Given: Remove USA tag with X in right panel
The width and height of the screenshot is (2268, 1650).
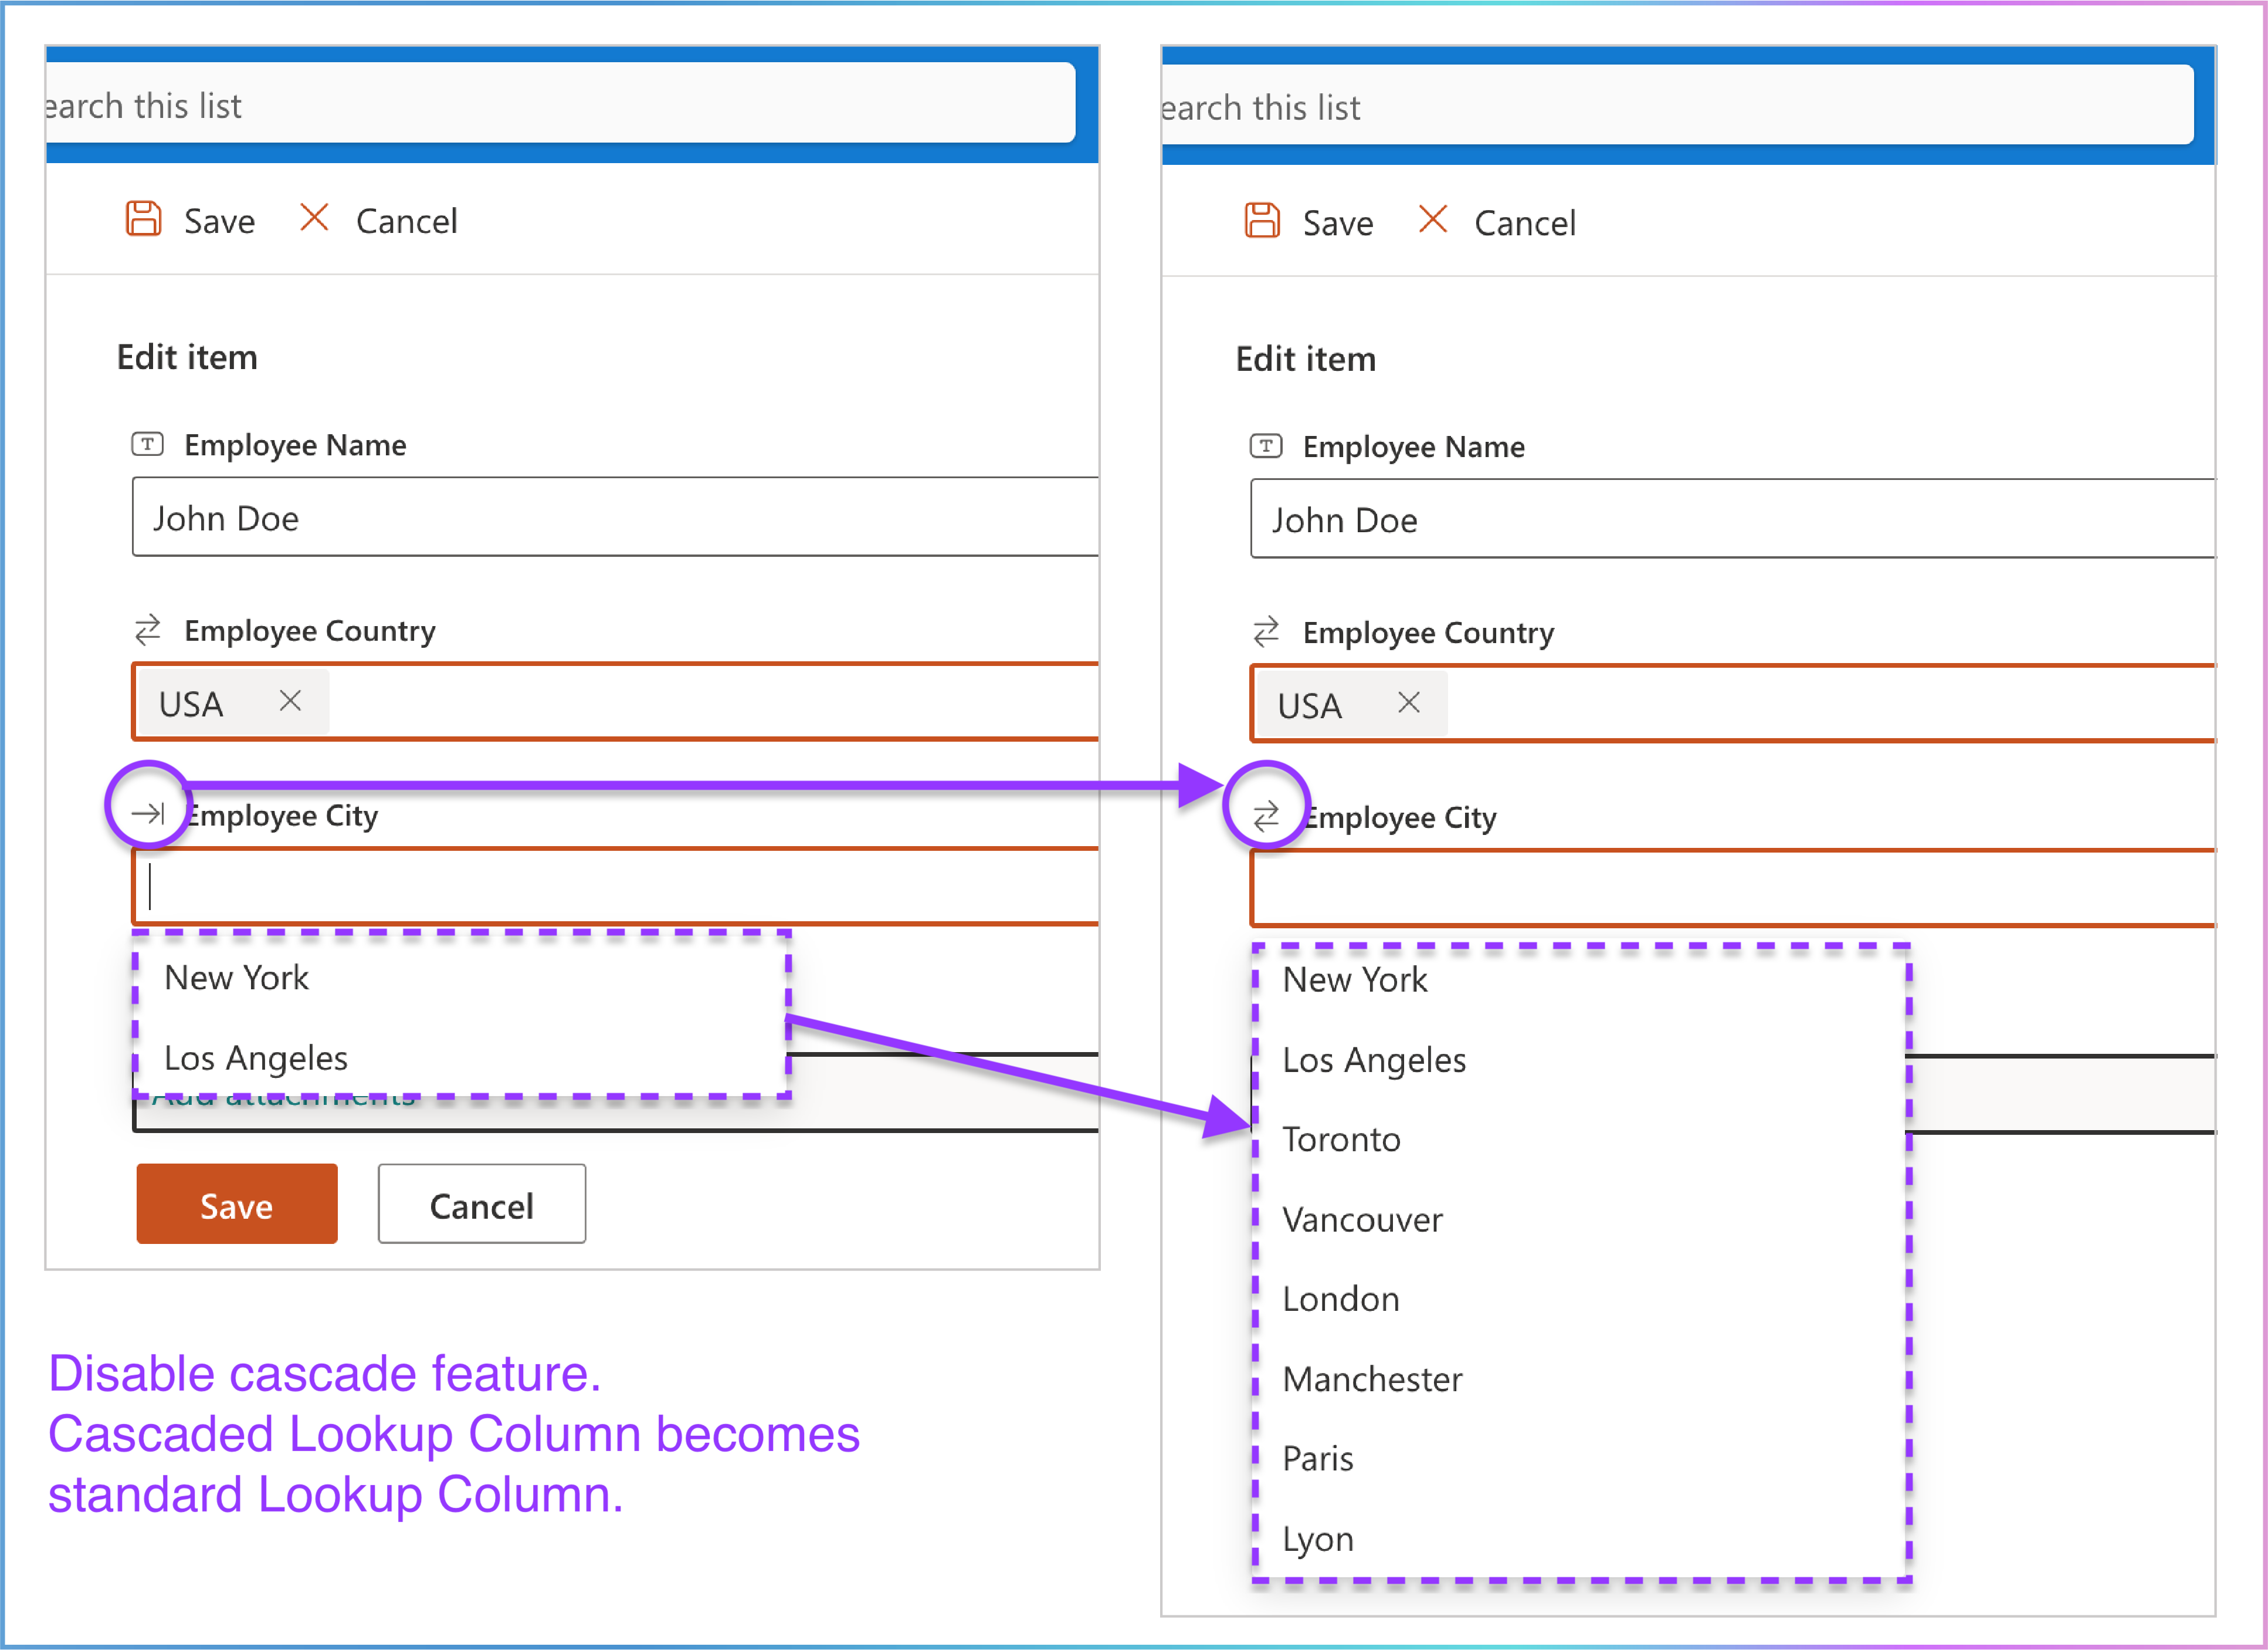Looking at the screenshot, I should coord(1409,704).
